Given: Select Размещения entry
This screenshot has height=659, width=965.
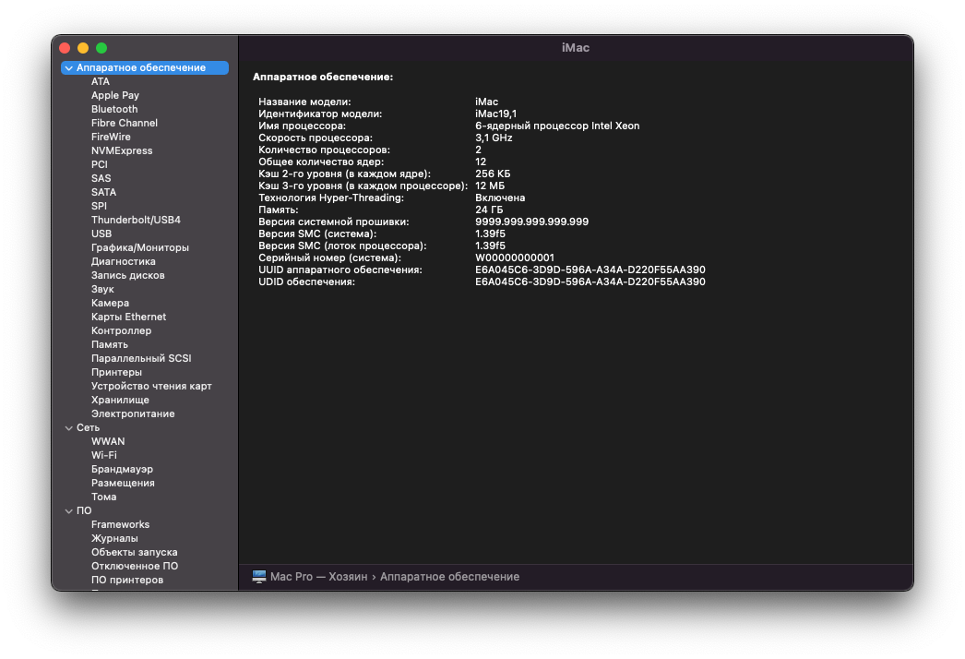Looking at the screenshot, I should coord(123,484).
